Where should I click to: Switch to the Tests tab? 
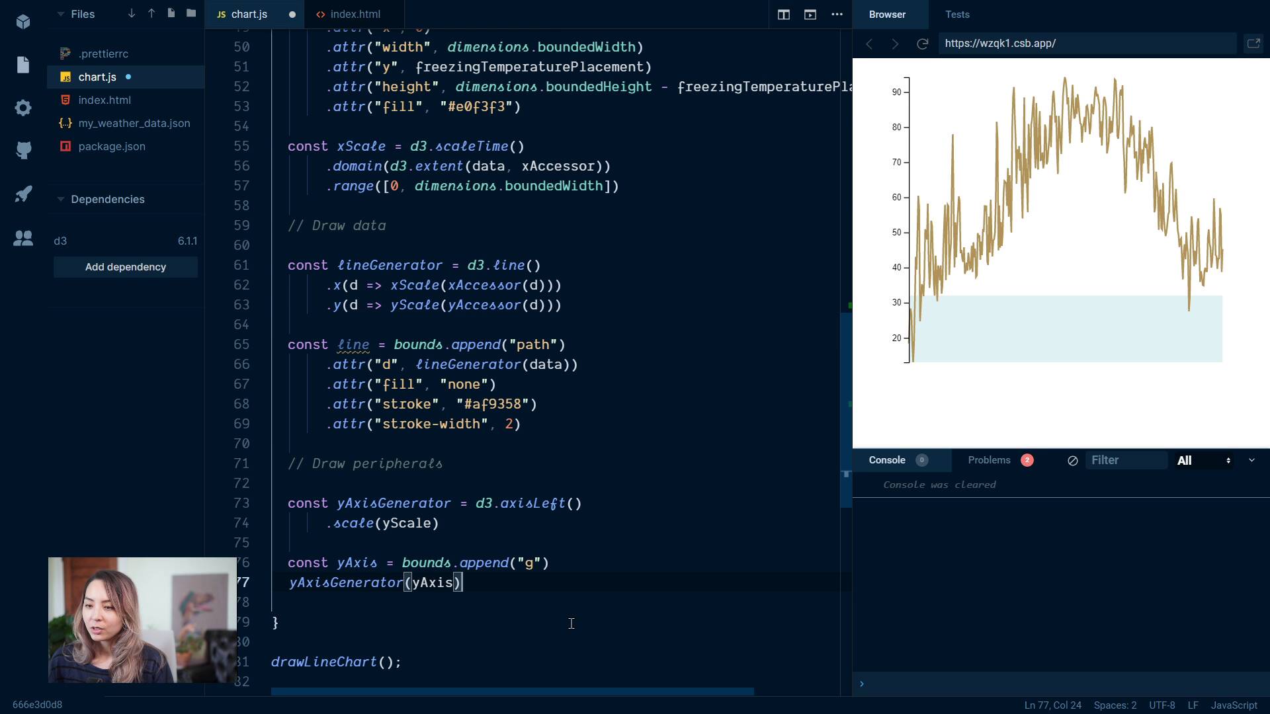(956, 15)
